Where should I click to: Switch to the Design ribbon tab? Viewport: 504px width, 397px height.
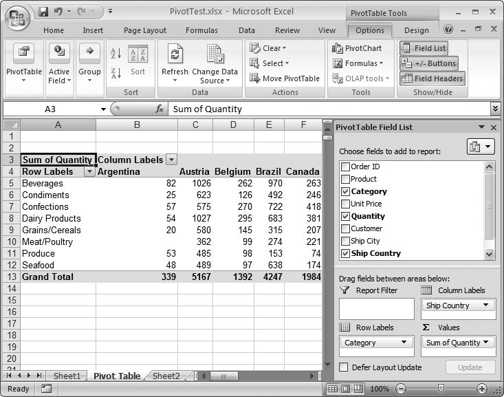[416, 30]
